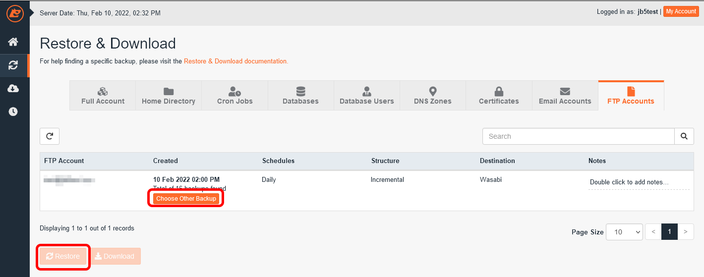Open the Restore & Download documentation link
Viewport: 704px width, 277px height.
235,61
